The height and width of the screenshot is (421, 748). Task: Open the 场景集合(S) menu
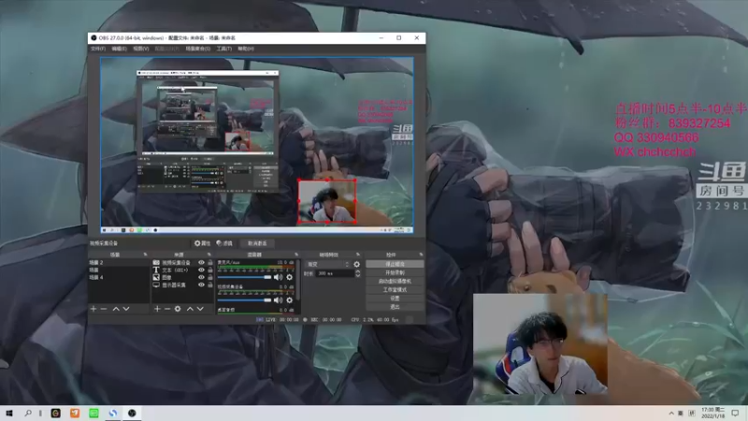pyautogui.click(x=198, y=49)
